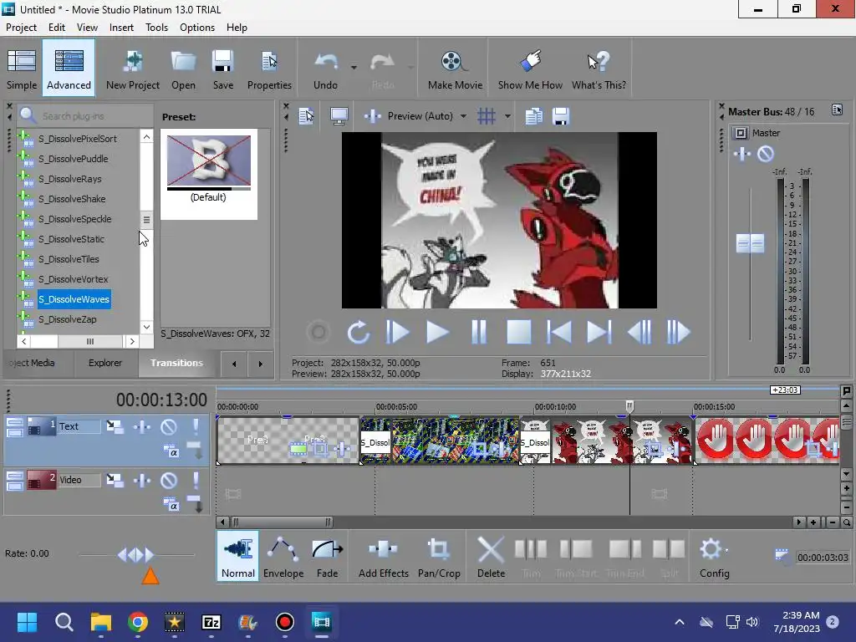Copy snapshot to clipboard
This screenshot has height=642, width=856.
pos(533,115)
